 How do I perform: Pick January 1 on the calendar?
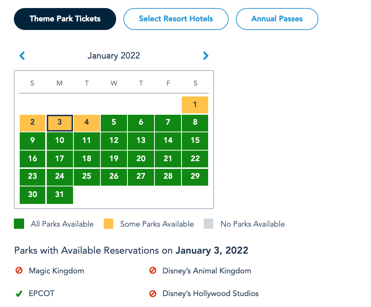pos(195,105)
